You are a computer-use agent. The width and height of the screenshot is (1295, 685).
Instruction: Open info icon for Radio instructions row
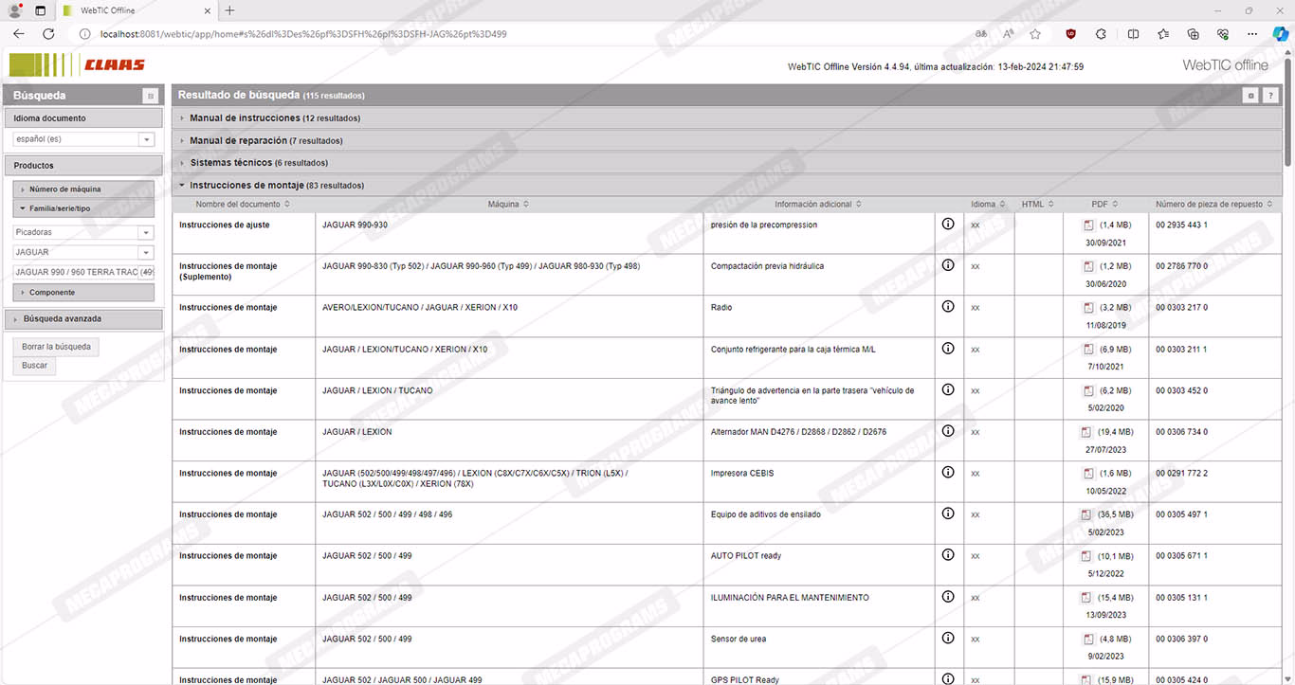947,307
